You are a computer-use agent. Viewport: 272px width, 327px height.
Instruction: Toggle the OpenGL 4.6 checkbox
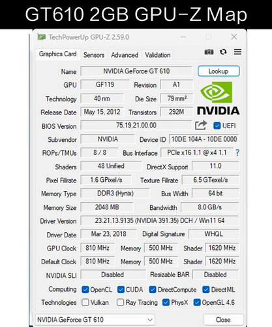(197, 302)
